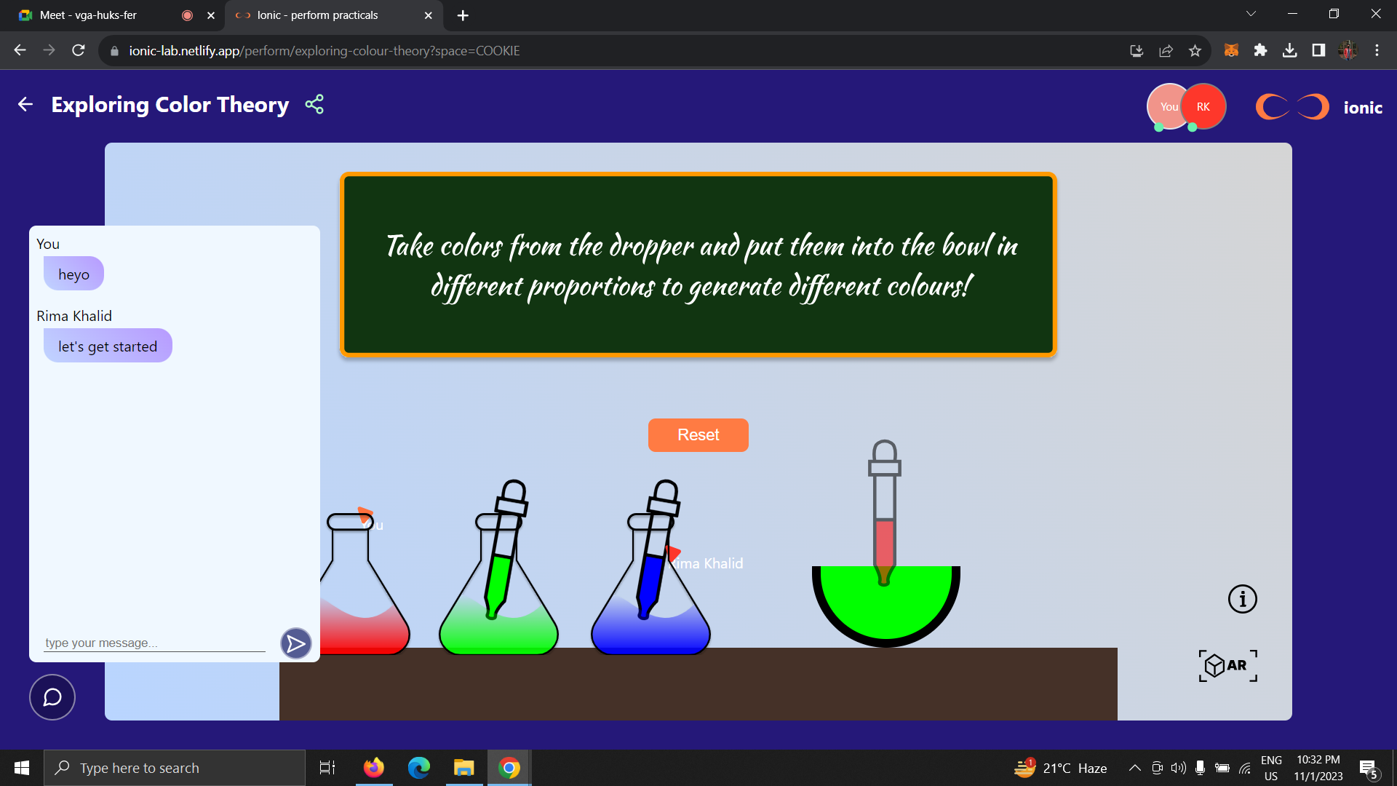Launch AR view mode
The width and height of the screenshot is (1397, 786).
coord(1228,665)
